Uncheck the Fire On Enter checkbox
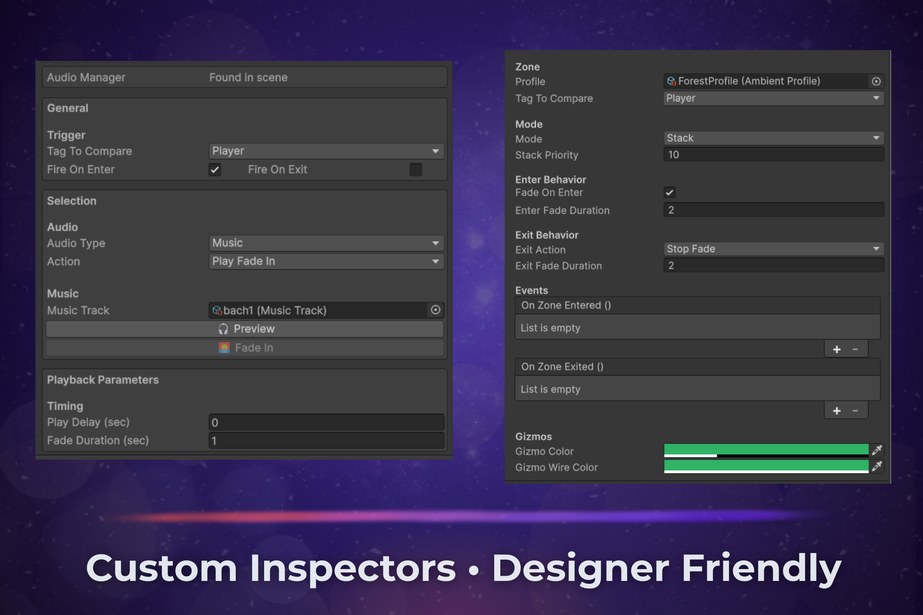The image size is (923, 615). (215, 169)
